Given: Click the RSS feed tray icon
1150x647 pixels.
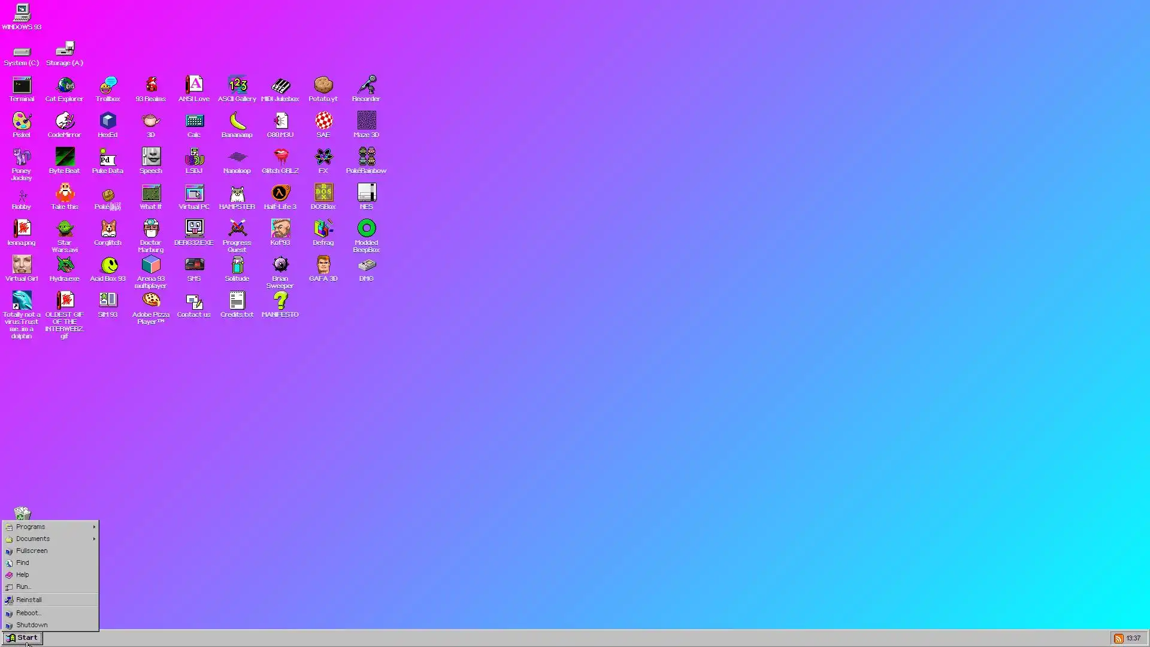Looking at the screenshot, I should point(1118,639).
